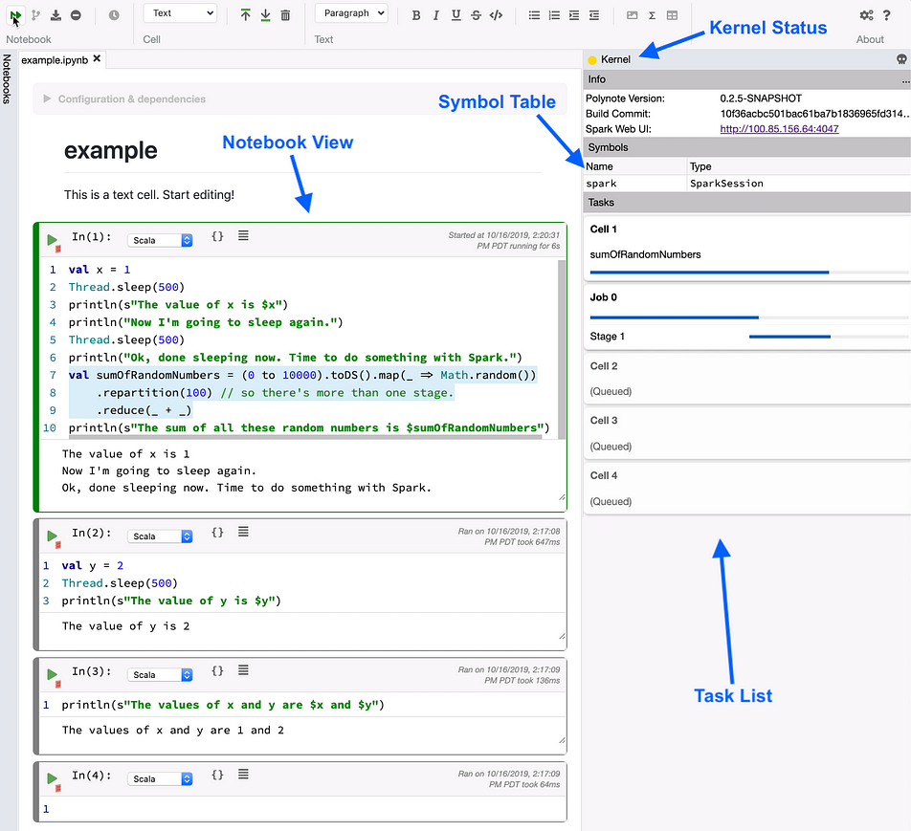Run cell In(1) with its play button
This screenshot has height=831, width=911.
tap(52, 239)
